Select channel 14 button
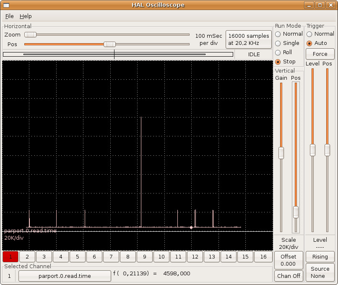Viewport: 338px width, 285px height. click(229, 257)
